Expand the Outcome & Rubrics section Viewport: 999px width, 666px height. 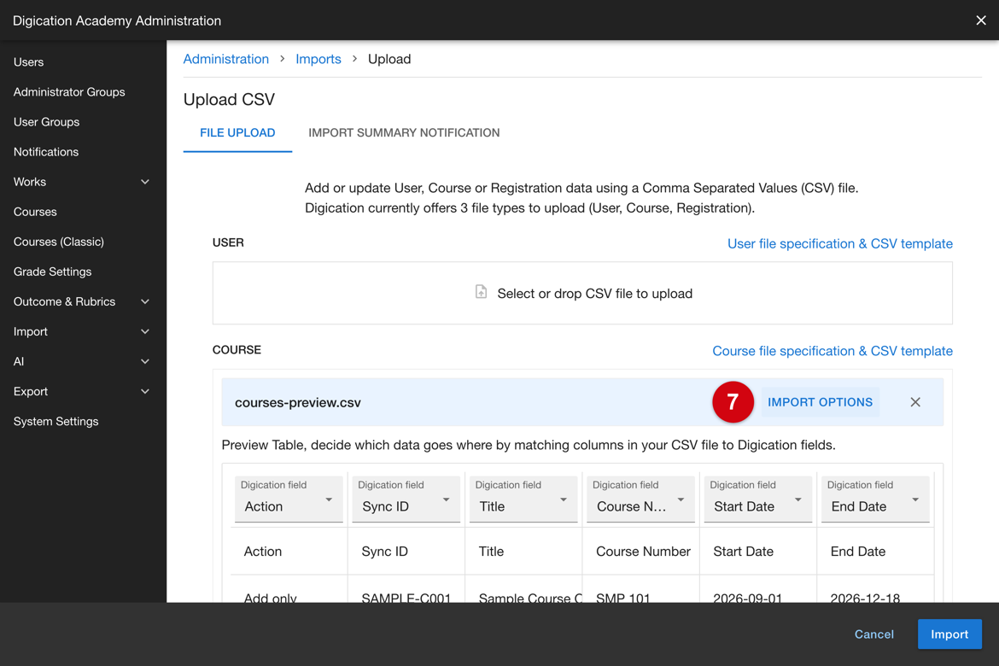tap(145, 301)
